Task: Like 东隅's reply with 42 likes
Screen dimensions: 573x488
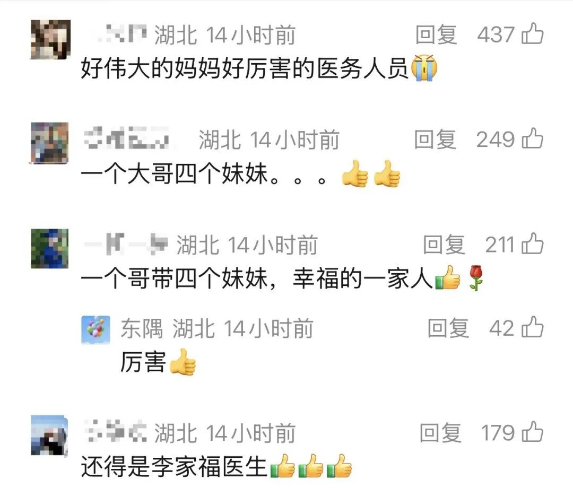Action: pos(533,327)
